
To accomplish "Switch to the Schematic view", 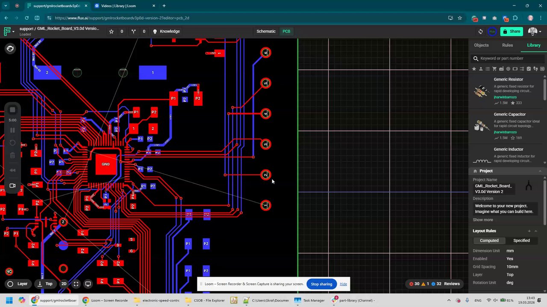I will (266, 32).
